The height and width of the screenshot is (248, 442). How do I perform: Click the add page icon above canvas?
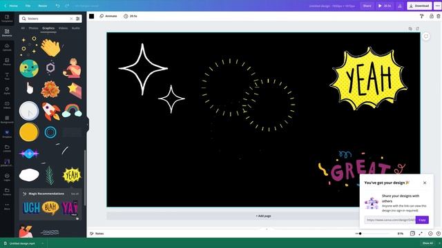tap(417, 29)
